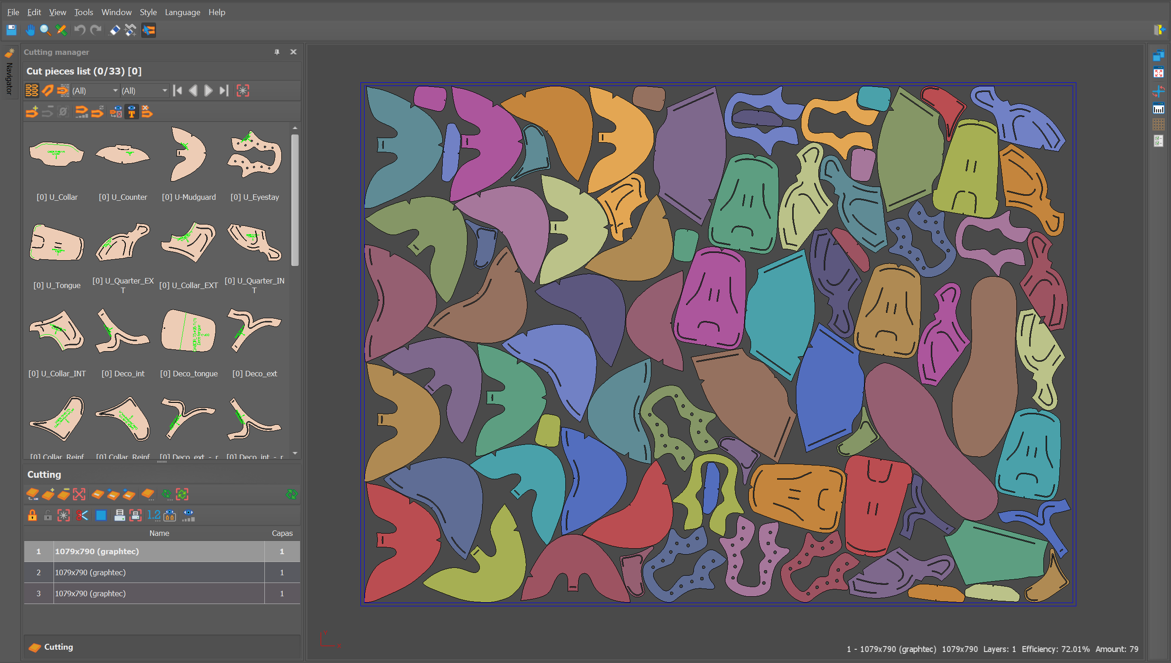This screenshot has height=663, width=1171.
Task: Select the hand pan tool
Action: click(x=30, y=30)
